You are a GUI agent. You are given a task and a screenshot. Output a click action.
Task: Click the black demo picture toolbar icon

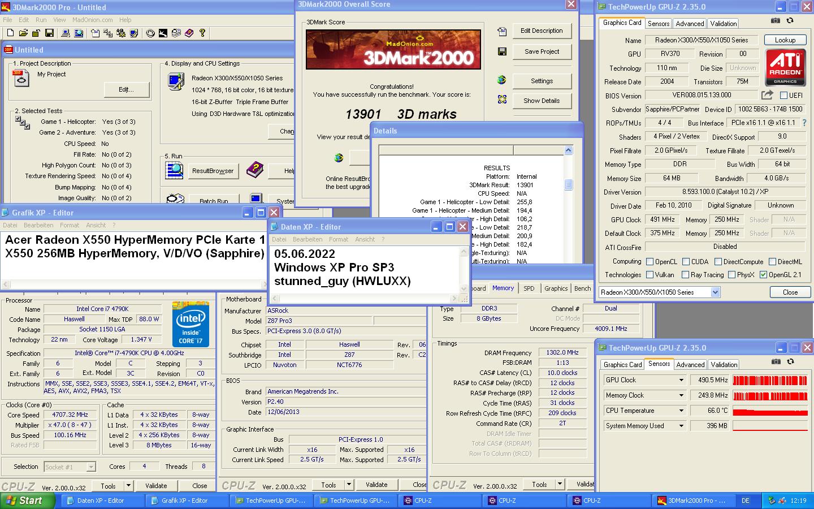pyautogui.click(x=163, y=33)
